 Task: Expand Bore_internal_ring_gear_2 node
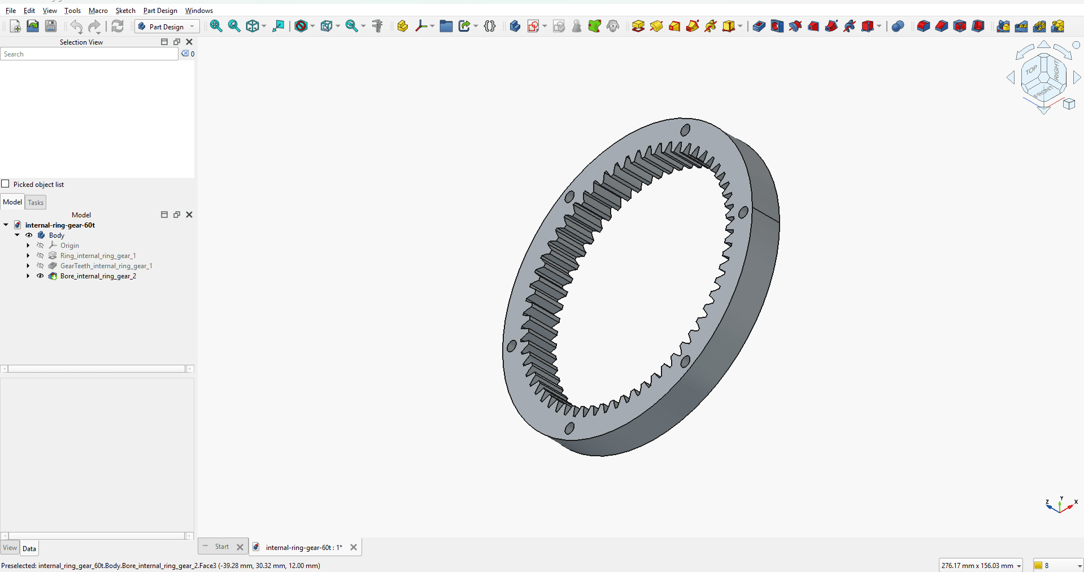[x=28, y=276]
